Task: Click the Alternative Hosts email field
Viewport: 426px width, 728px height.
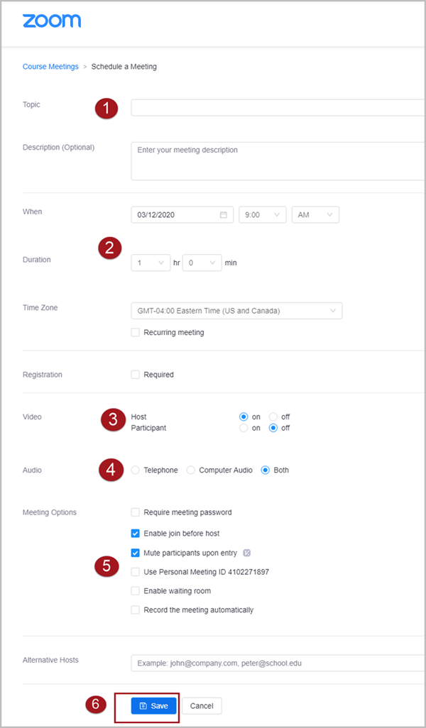Action: pyautogui.click(x=278, y=663)
